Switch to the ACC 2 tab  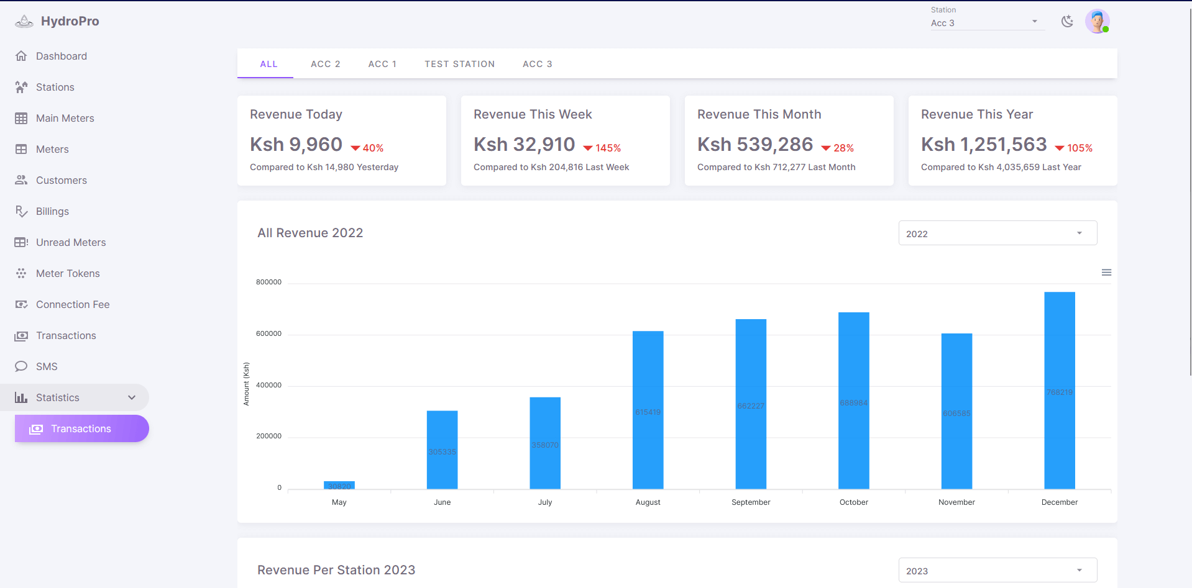pos(325,64)
